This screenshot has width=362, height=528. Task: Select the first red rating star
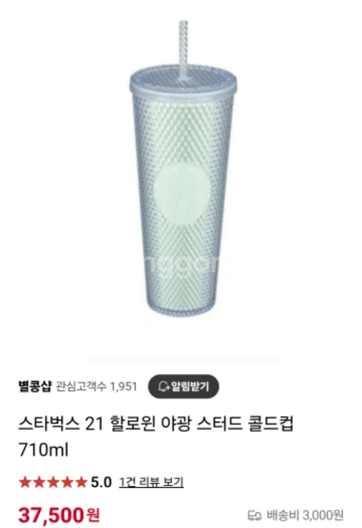tap(25, 482)
